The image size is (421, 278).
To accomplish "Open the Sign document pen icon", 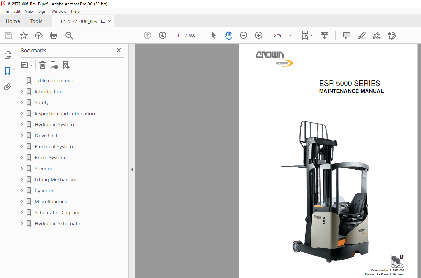I will click(377, 35).
